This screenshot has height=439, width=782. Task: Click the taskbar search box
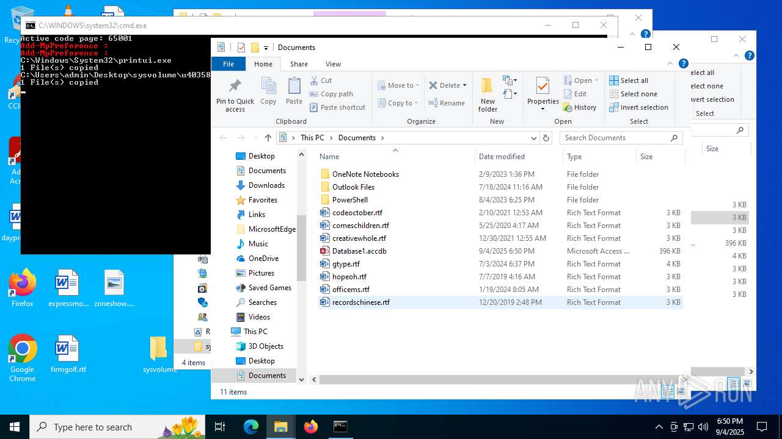pyautogui.click(x=117, y=427)
